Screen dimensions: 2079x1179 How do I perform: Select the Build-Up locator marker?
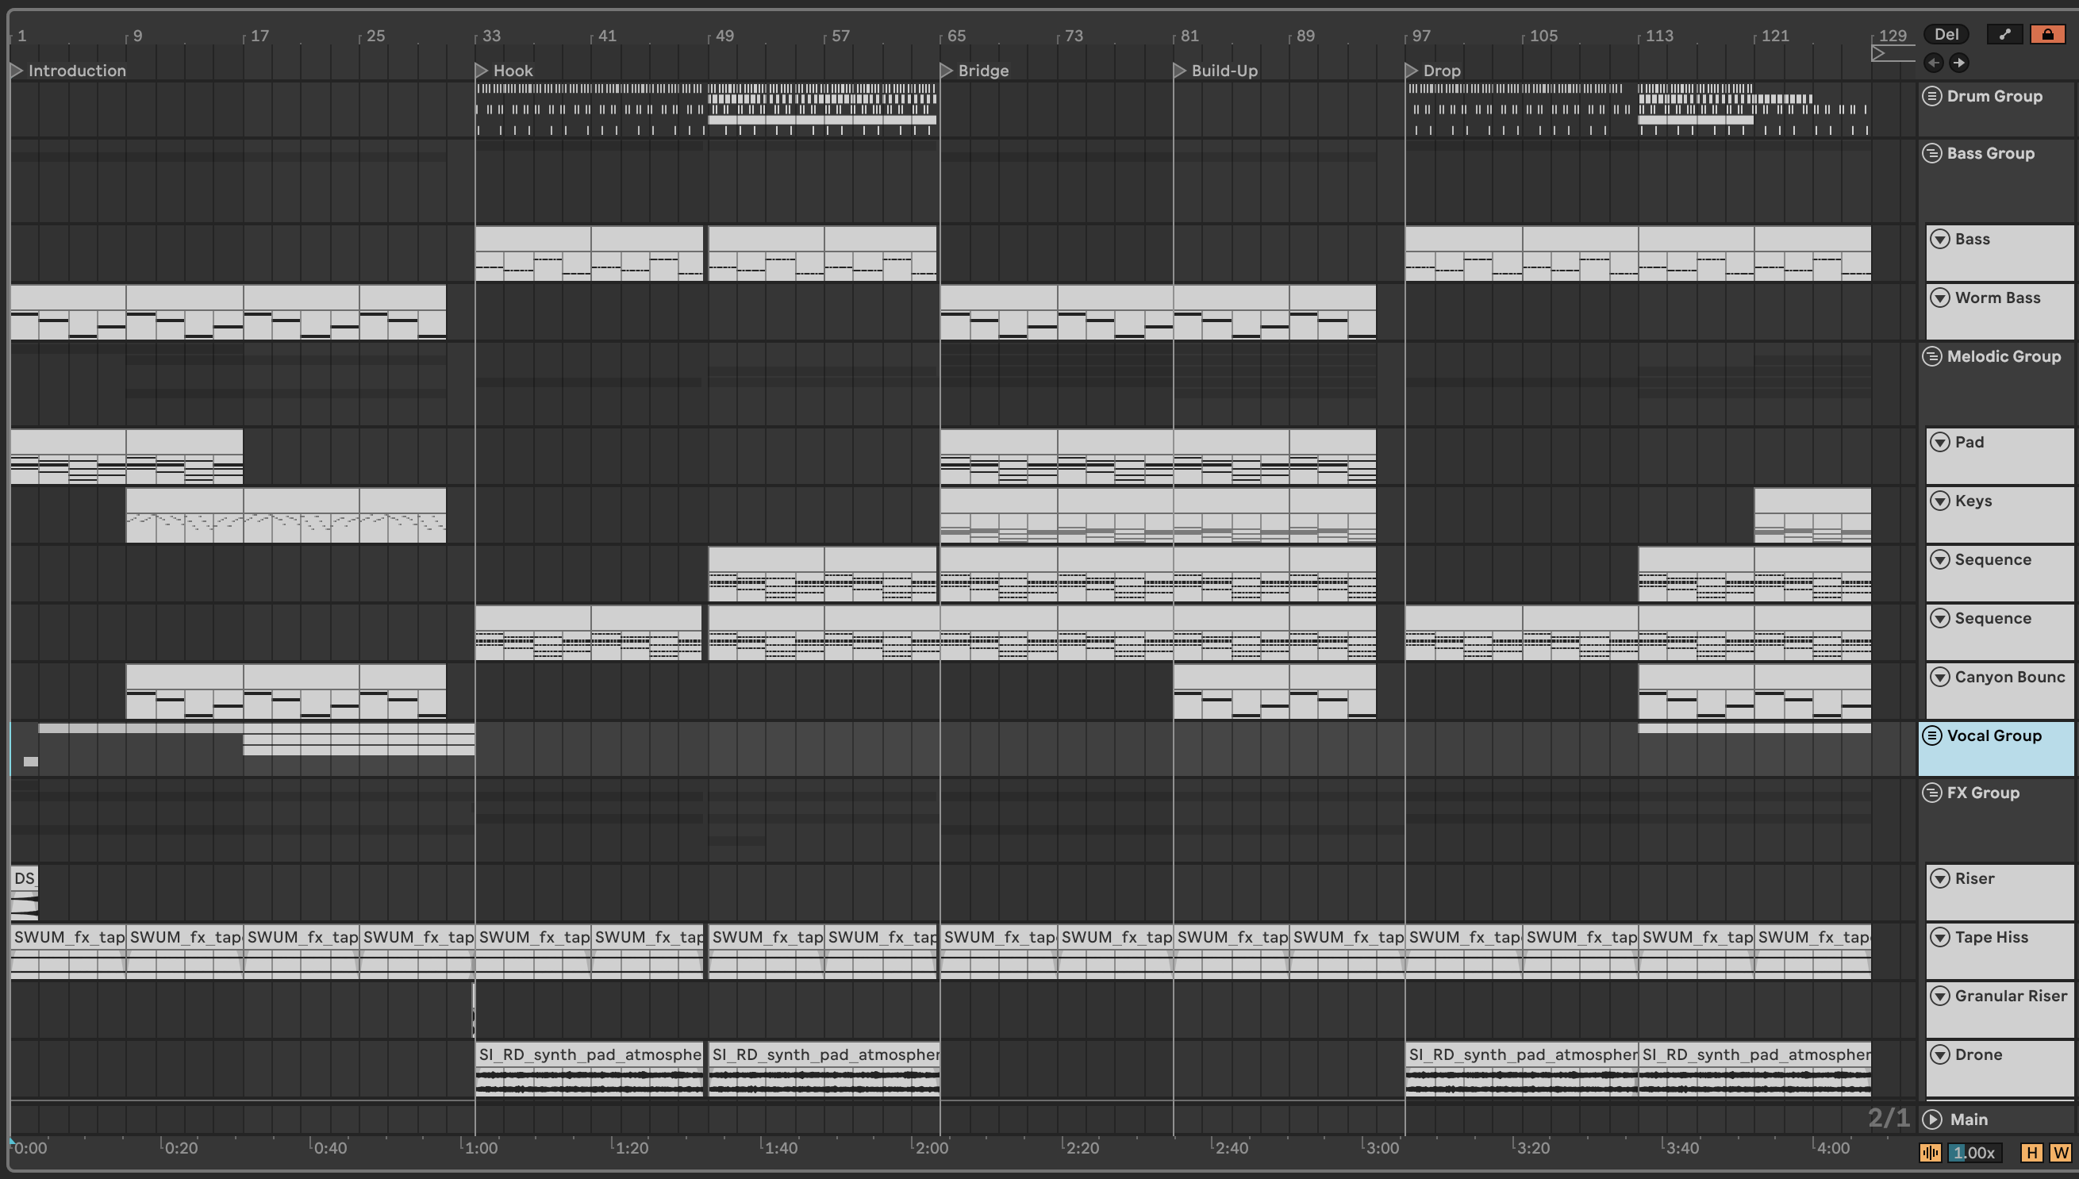coord(1179,71)
